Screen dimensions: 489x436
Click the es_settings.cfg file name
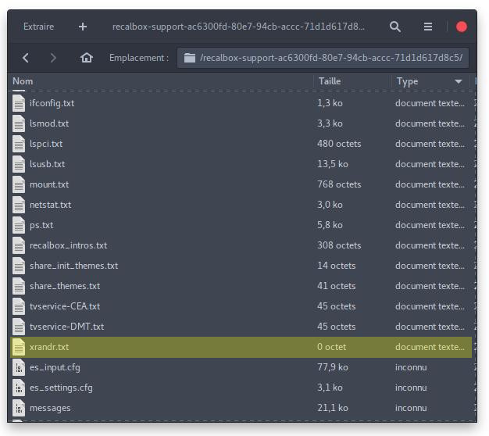click(x=61, y=388)
